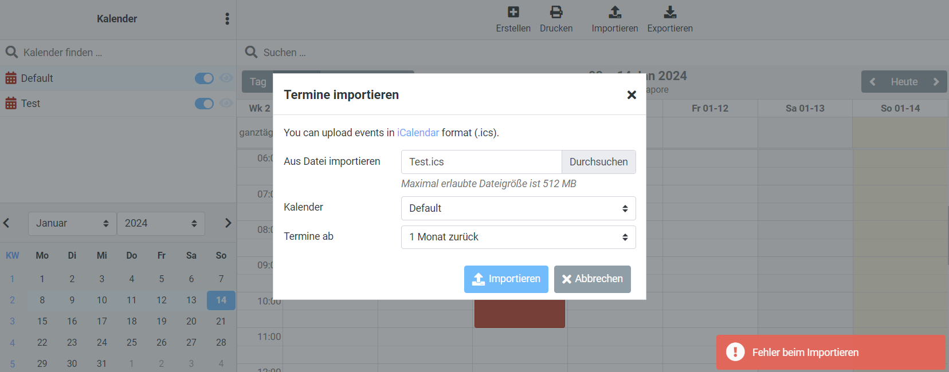Toggle the Test calendar switch

tap(204, 104)
